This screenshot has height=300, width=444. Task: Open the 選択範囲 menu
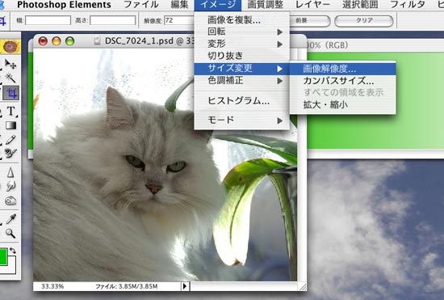[x=360, y=5]
